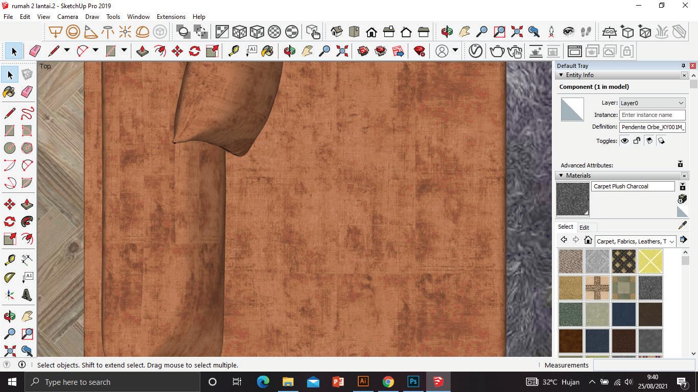Viewport: 698px width, 392px height.
Task: Click the Tape Measure tool in top toolbar
Action: (234, 51)
